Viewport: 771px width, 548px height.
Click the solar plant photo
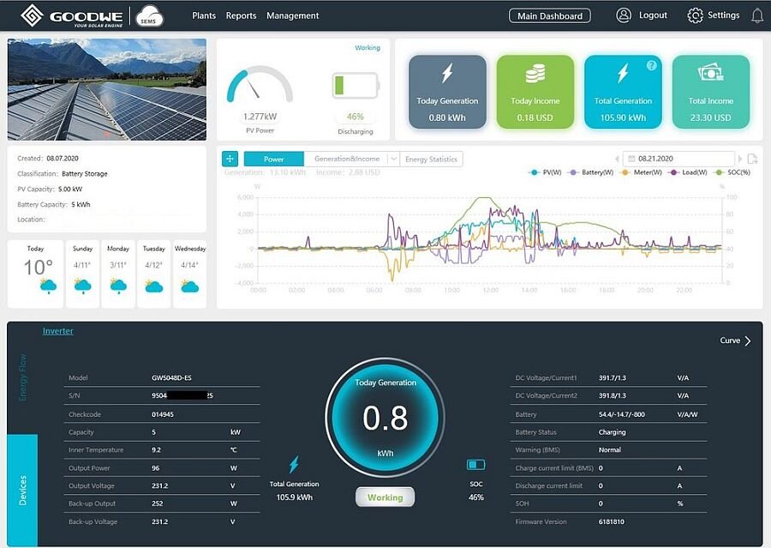107,89
